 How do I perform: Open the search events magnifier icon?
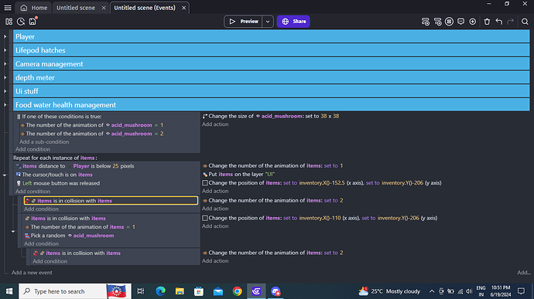(525, 22)
